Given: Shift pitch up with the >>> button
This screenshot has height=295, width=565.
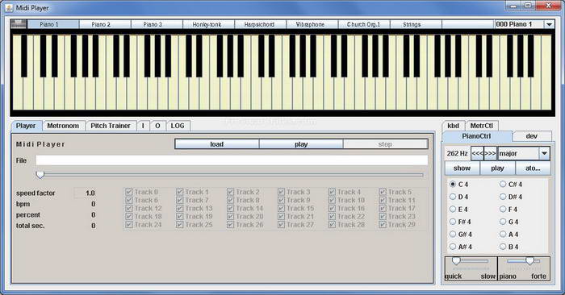Looking at the screenshot, I should point(491,153).
